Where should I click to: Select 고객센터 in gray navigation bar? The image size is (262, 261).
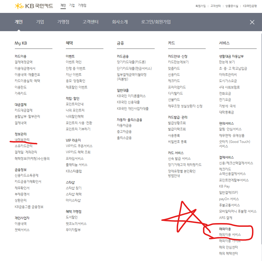91,22
